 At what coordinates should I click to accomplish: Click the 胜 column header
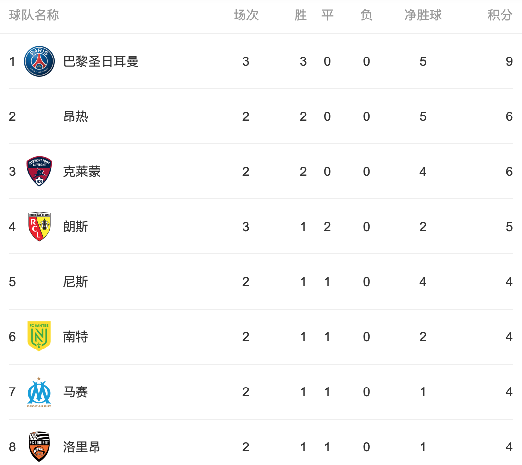point(300,16)
